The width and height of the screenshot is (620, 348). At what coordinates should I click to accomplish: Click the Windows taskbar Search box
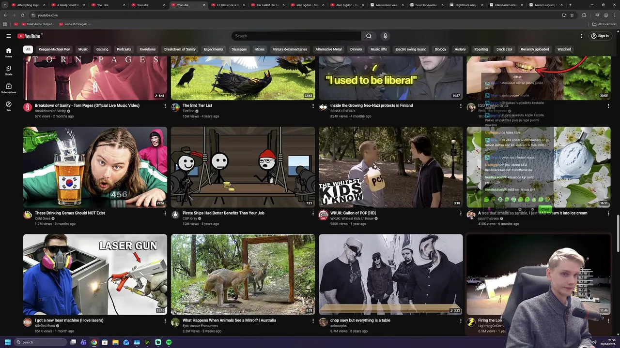point(40,342)
